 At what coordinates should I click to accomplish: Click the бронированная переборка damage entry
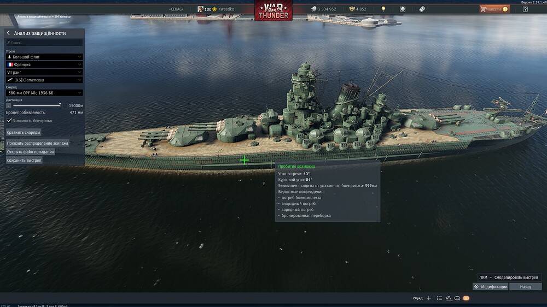(x=306, y=216)
